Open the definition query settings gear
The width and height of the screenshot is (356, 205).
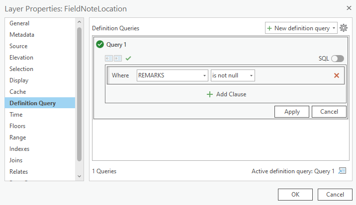[344, 28]
